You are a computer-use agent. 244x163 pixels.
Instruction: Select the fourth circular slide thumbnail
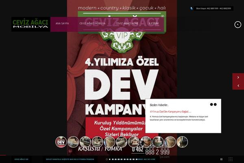point(98,142)
